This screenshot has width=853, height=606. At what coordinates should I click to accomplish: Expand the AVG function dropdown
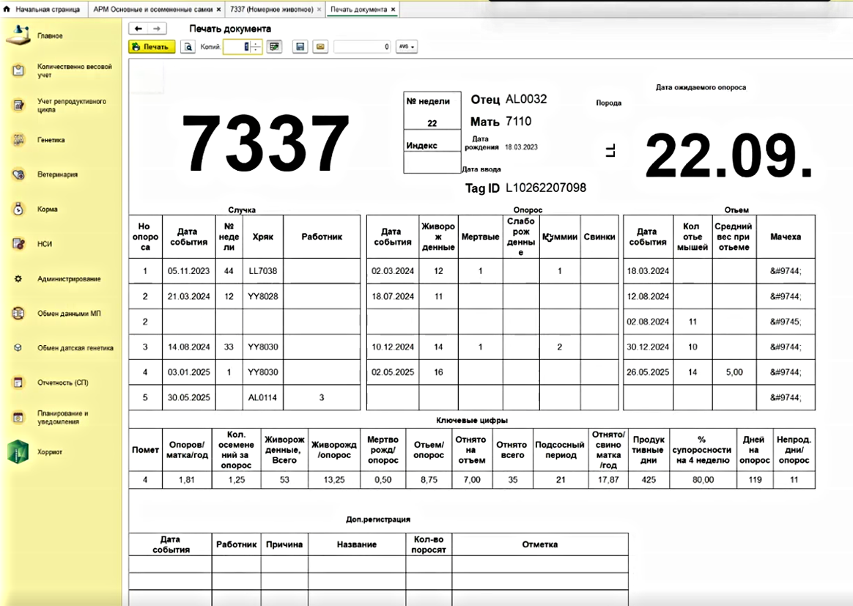406,47
